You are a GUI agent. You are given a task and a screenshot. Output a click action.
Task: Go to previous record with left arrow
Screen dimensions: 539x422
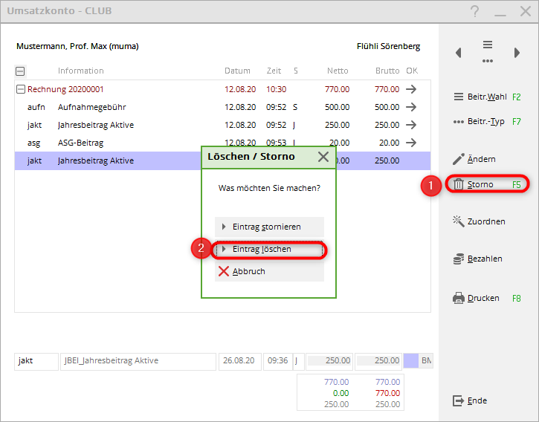[459, 53]
